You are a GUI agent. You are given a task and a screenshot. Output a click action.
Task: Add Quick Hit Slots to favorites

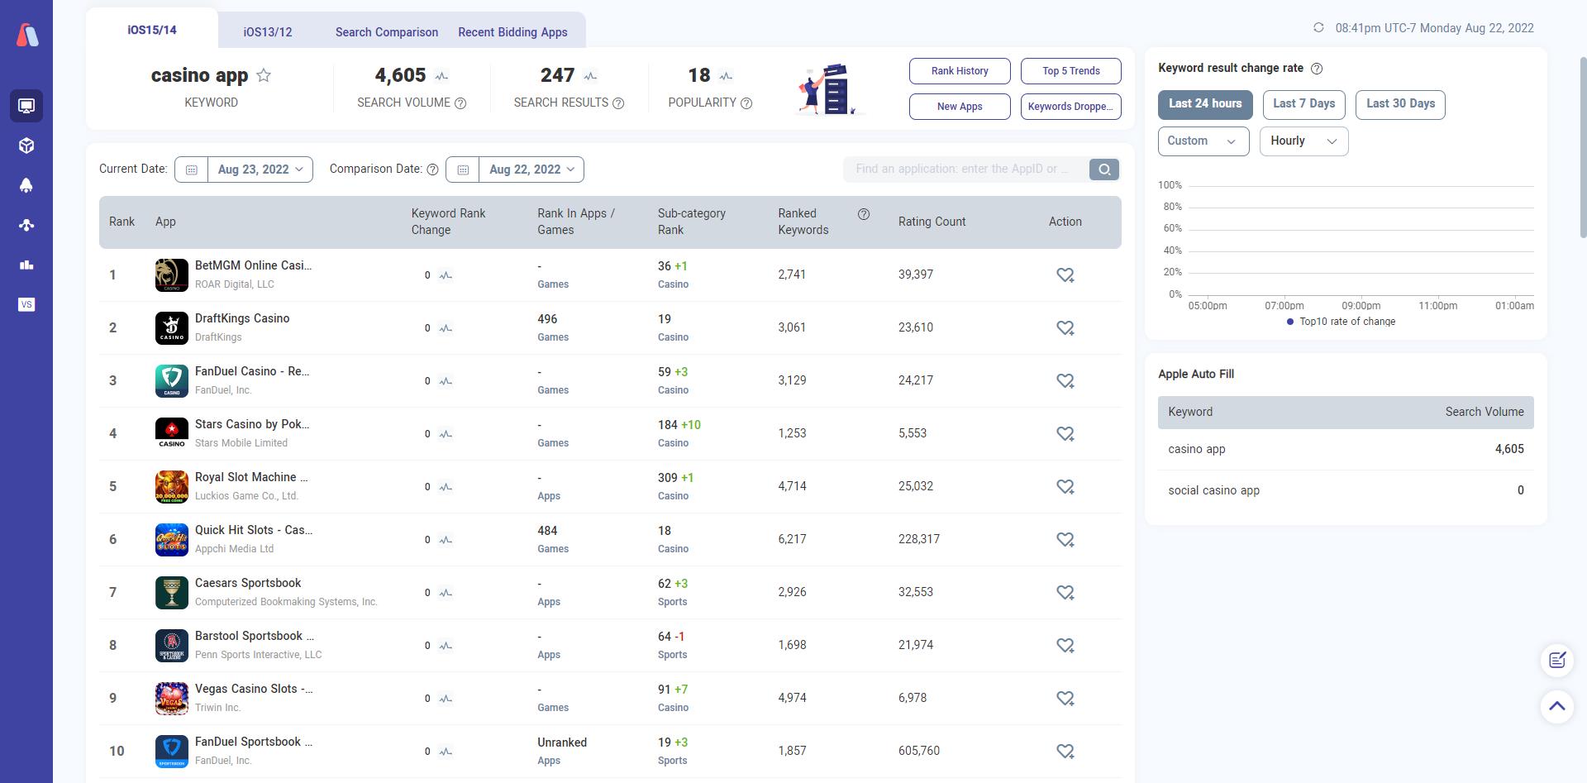(1065, 540)
